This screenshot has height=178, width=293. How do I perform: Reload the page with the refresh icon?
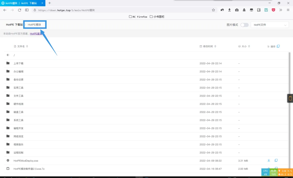click(x=19, y=10)
